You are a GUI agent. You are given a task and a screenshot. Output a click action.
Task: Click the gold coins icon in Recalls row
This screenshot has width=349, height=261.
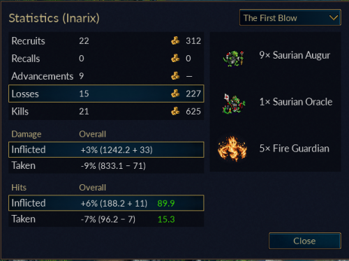[x=175, y=58]
